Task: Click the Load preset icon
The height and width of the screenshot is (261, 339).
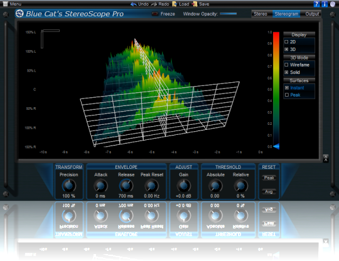Action: tap(175, 4)
